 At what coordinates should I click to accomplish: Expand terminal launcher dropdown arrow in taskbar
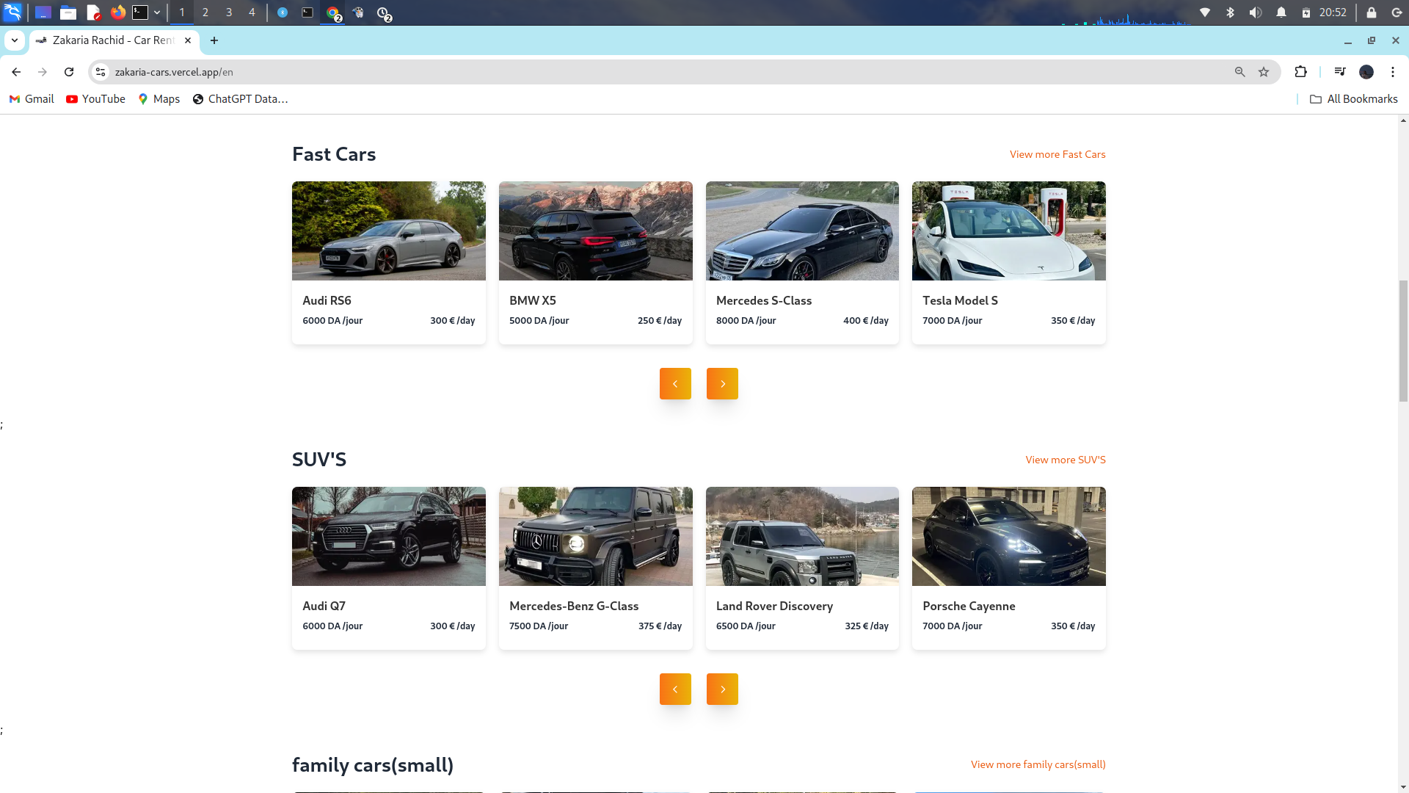tap(157, 12)
